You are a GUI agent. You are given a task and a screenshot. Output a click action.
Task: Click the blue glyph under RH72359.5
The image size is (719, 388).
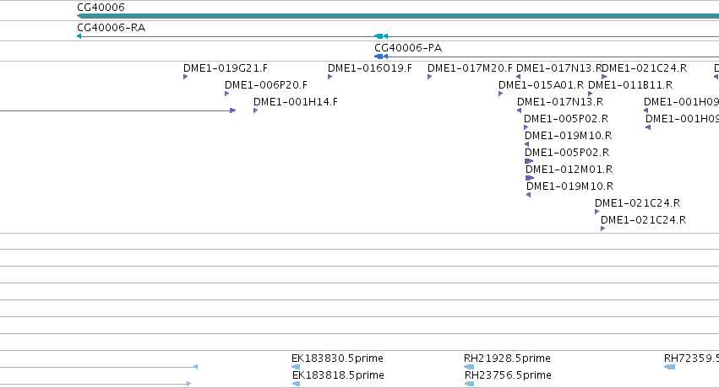[x=669, y=367]
